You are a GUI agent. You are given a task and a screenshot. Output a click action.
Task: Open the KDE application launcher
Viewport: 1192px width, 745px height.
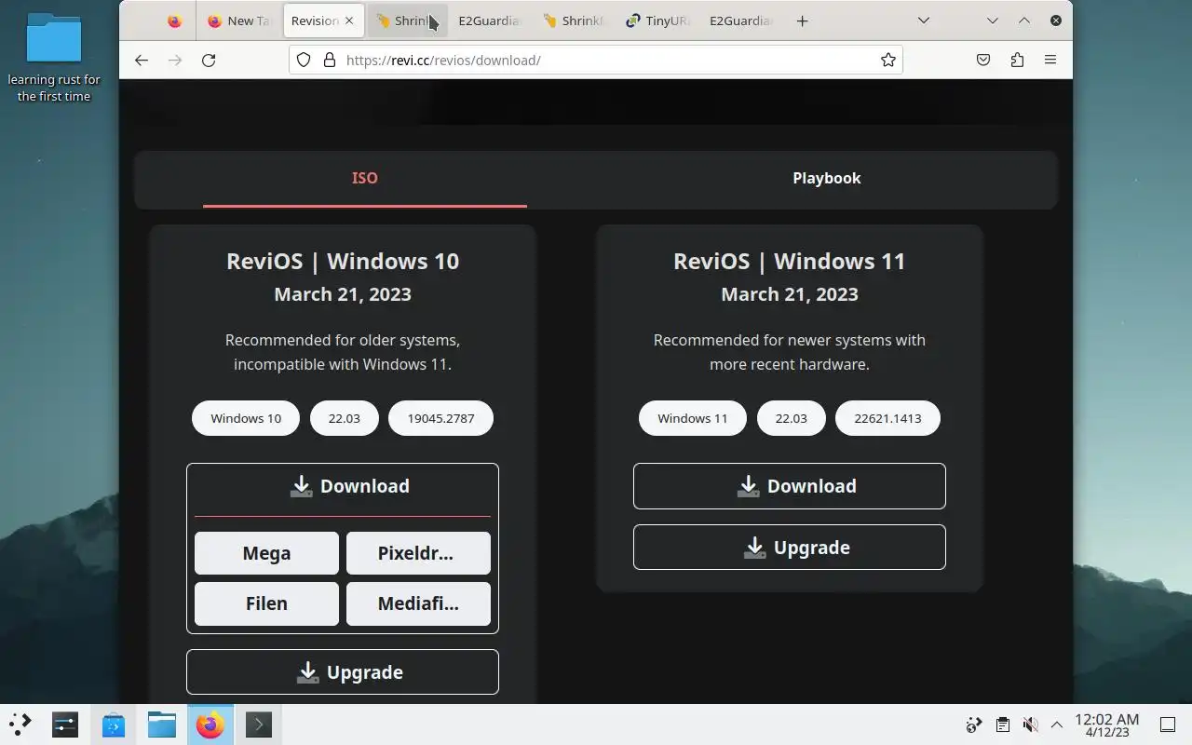tap(20, 725)
